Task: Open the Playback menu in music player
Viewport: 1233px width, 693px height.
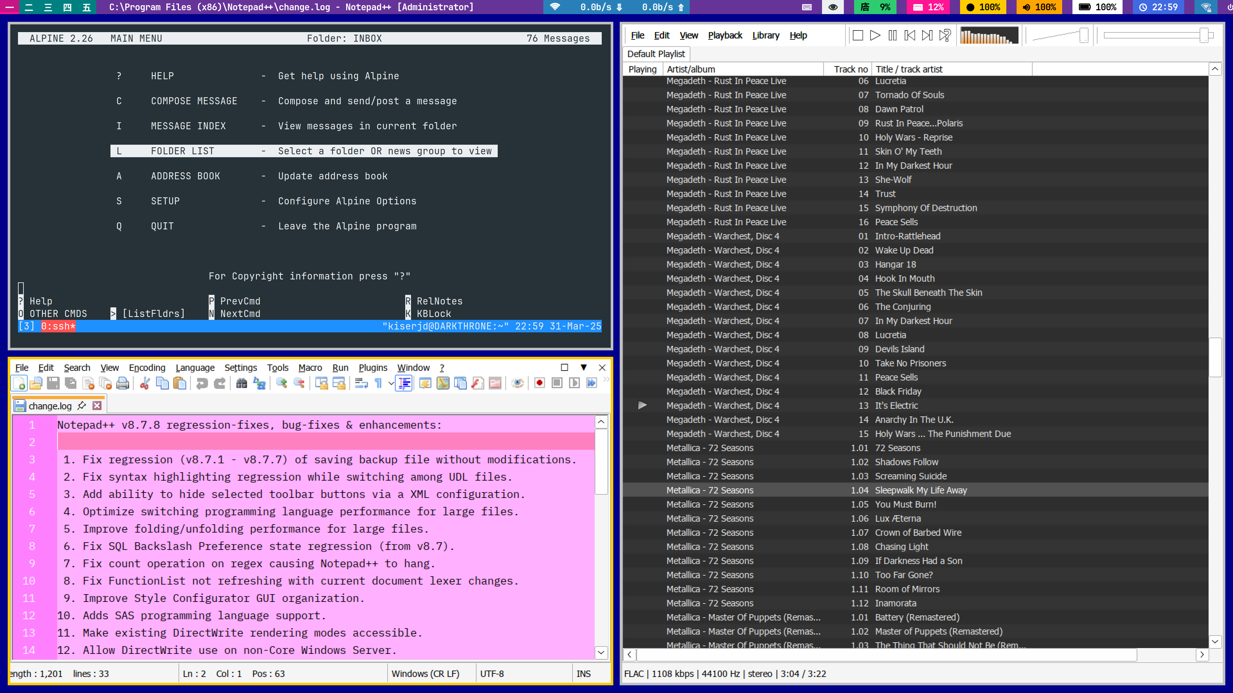Action: click(725, 35)
